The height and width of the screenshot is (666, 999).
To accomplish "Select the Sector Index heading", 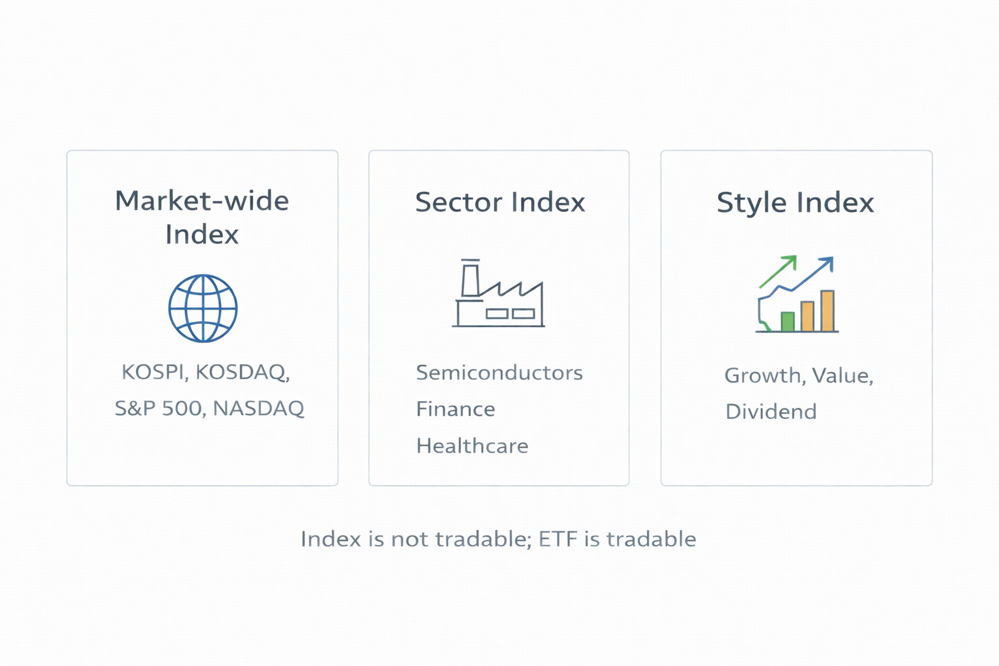I will click(x=499, y=202).
